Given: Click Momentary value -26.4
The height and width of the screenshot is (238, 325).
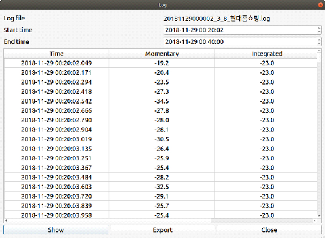Looking at the screenshot, I should click(162, 149).
